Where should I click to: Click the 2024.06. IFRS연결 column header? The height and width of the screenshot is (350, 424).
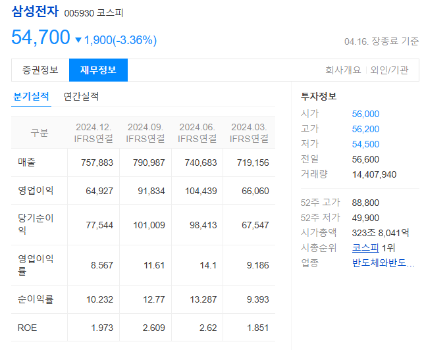(x=197, y=133)
